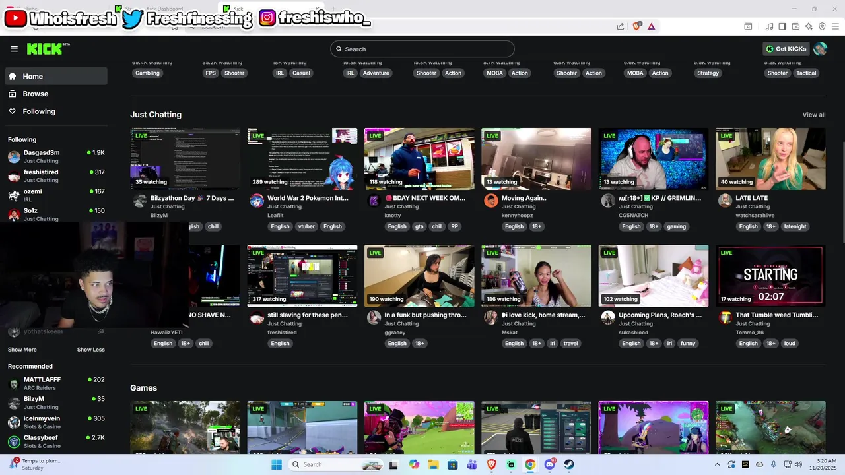Click the Brave Rewards triangle icon
The image size is (845, 475).
click(651, 26)
